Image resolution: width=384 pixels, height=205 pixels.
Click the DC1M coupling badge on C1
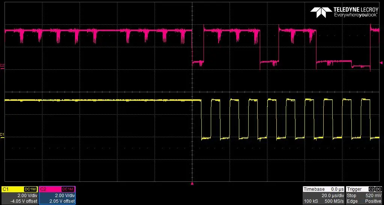click(x=31, y=189)
